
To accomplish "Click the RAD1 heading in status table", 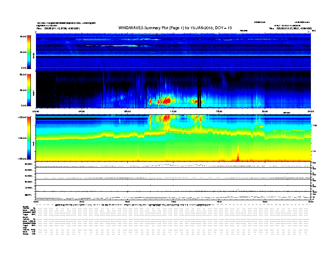I will 25,218.
